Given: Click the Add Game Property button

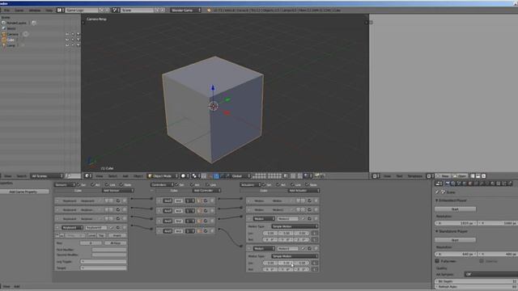Looking at the screenshot, I should click(23, 192).
